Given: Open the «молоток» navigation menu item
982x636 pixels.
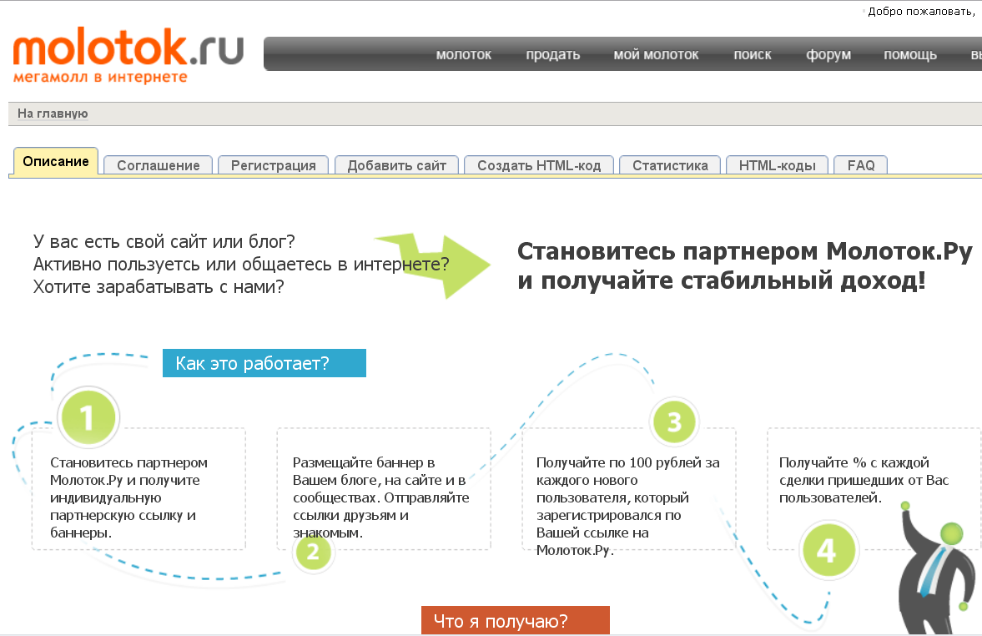Looking at the screenshot, I should point(463,54).
